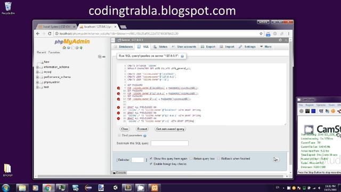Open Windows Start button
Viewport: 341px width, 192px height.
pos(6,188)
